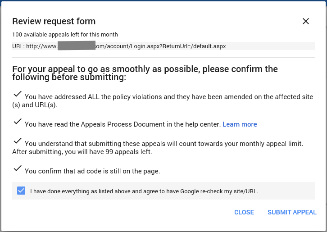Image resolution: width=327 pixels, height=232 pixels.
Task: Untick the agree to re-check checkbox
Action: click(x=21, y=191)
